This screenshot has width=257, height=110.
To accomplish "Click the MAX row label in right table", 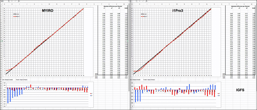I will [224, 76].
